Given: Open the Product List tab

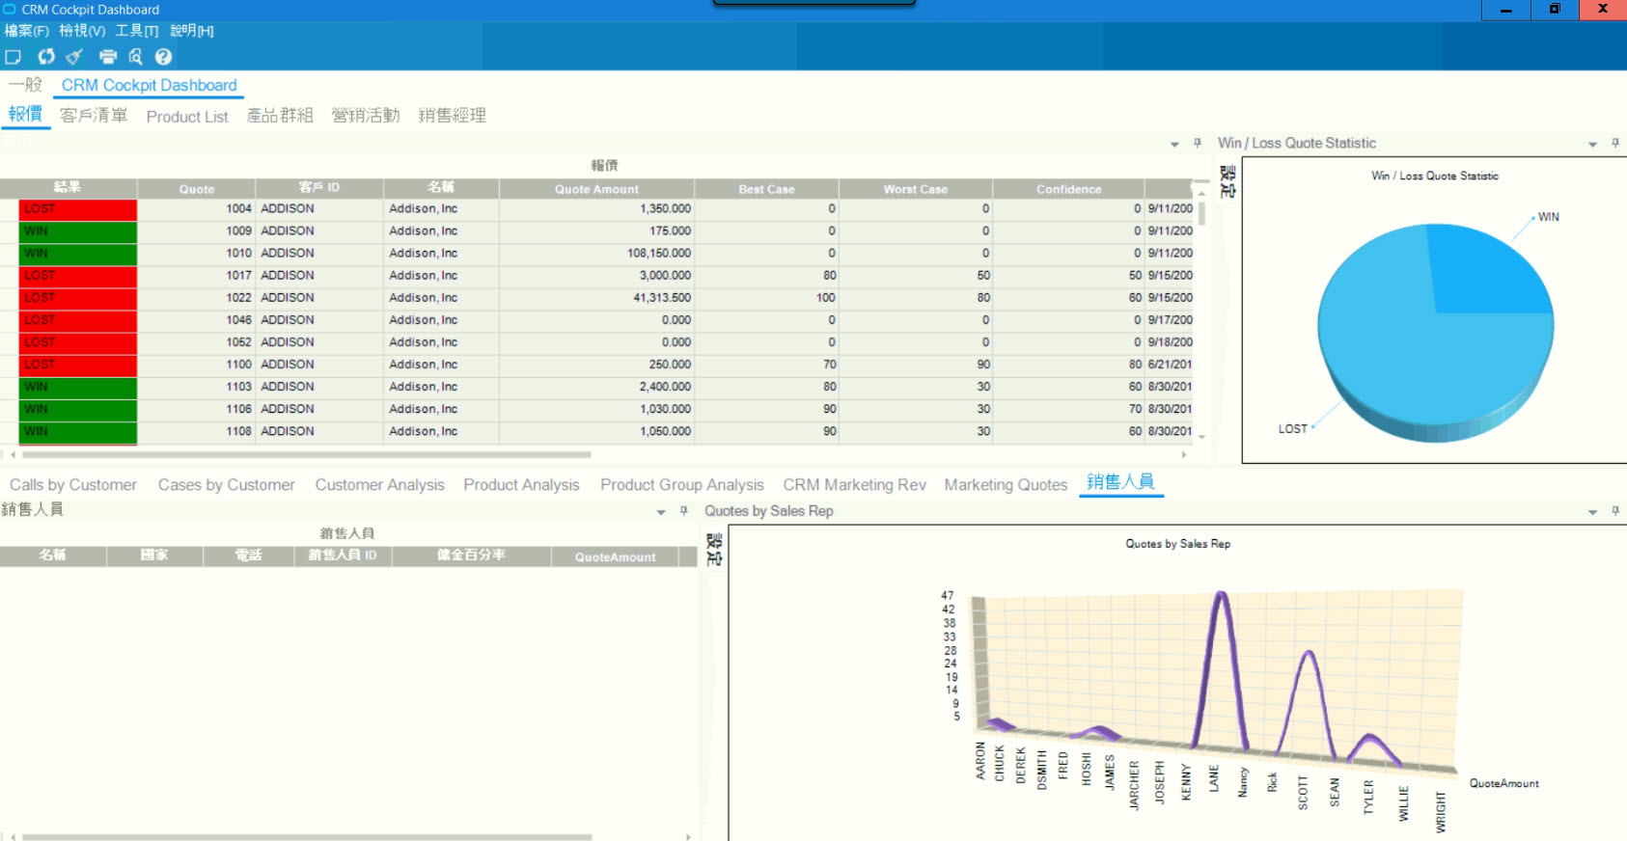Looking at the screenshot, I should pos(187,117).
